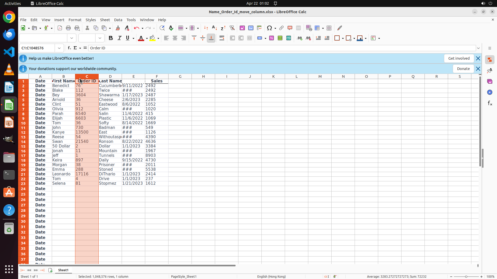
Task: Toggle italic formatting
Action: click(x=119, y=38)
